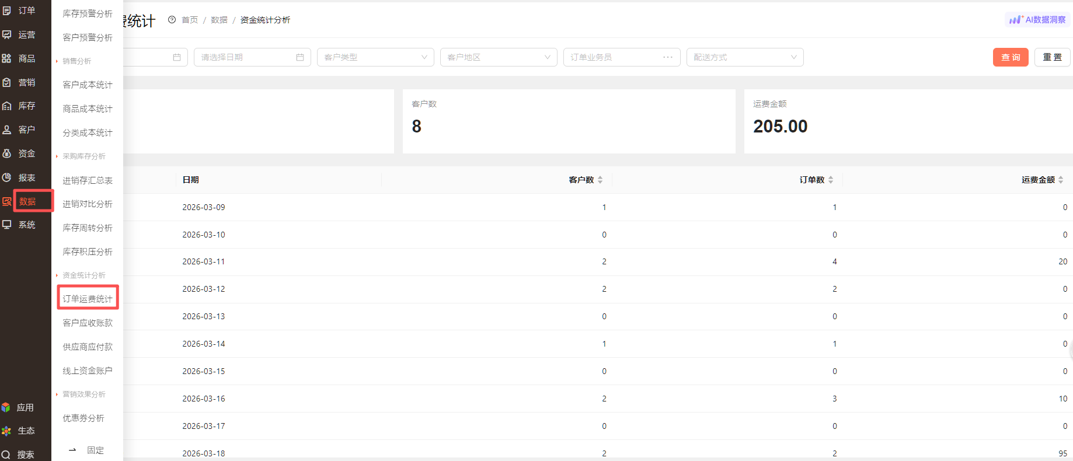The width and height of the screenshot is (1073, 461).
Task: Open 优惠券分析 menu item
Action: tap(83, 418)
